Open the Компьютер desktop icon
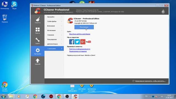 coord(5,5)
